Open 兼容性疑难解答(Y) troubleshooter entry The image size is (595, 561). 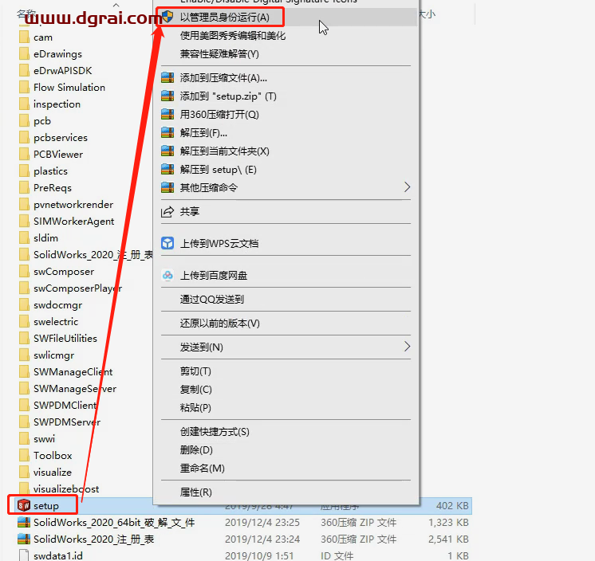219,54
